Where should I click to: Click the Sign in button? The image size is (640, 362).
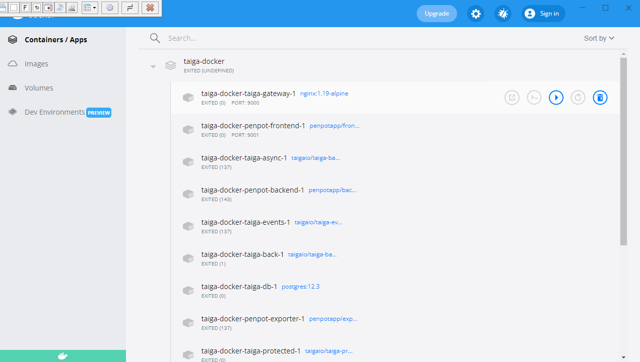[x=543, y=14]
